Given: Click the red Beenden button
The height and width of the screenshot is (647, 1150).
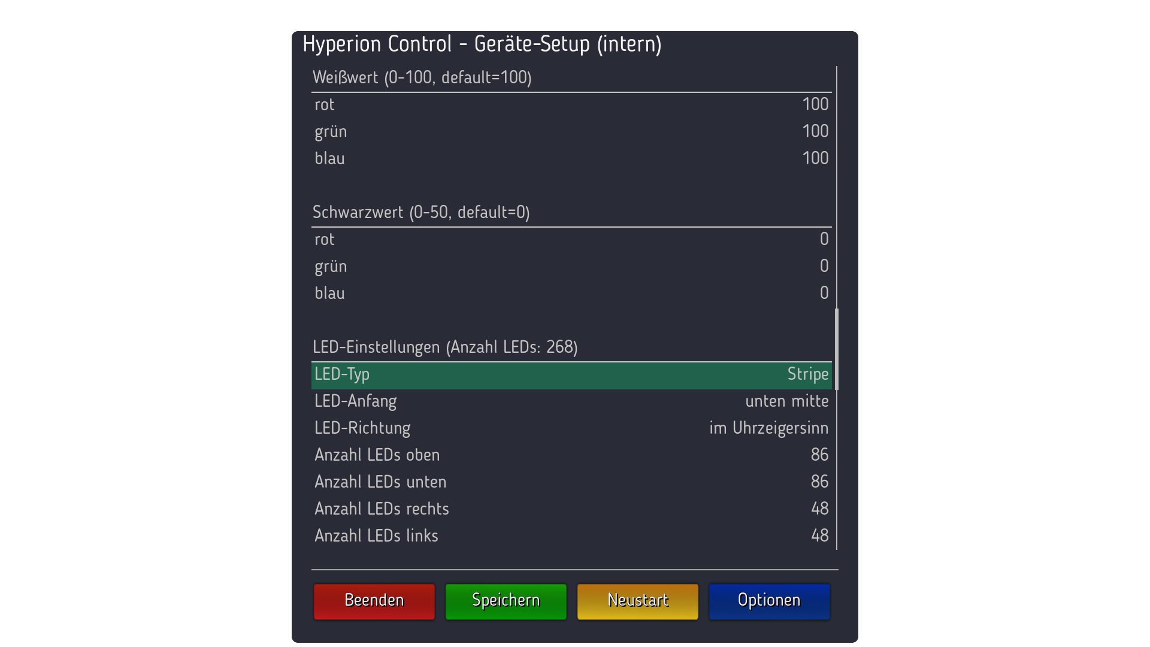Looking at the screenshot, I should 374,601.
